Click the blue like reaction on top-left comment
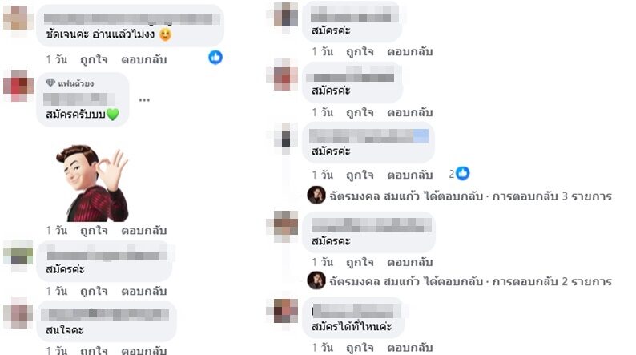The image size is (636, 355). (215, 58)
